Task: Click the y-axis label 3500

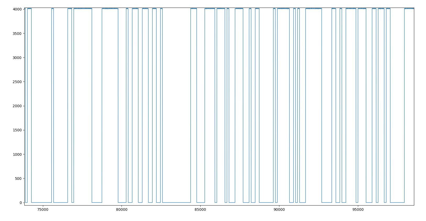Action: [x=17, y=34]
